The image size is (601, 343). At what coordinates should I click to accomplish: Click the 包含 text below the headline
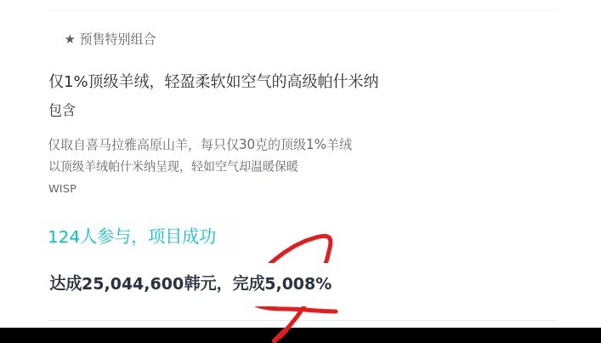[62, 110]
